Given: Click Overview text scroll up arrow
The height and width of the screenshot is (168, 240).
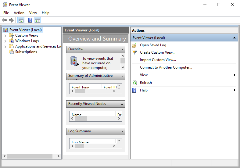Looking at the screenshot, I should click(x=123, y=56).
